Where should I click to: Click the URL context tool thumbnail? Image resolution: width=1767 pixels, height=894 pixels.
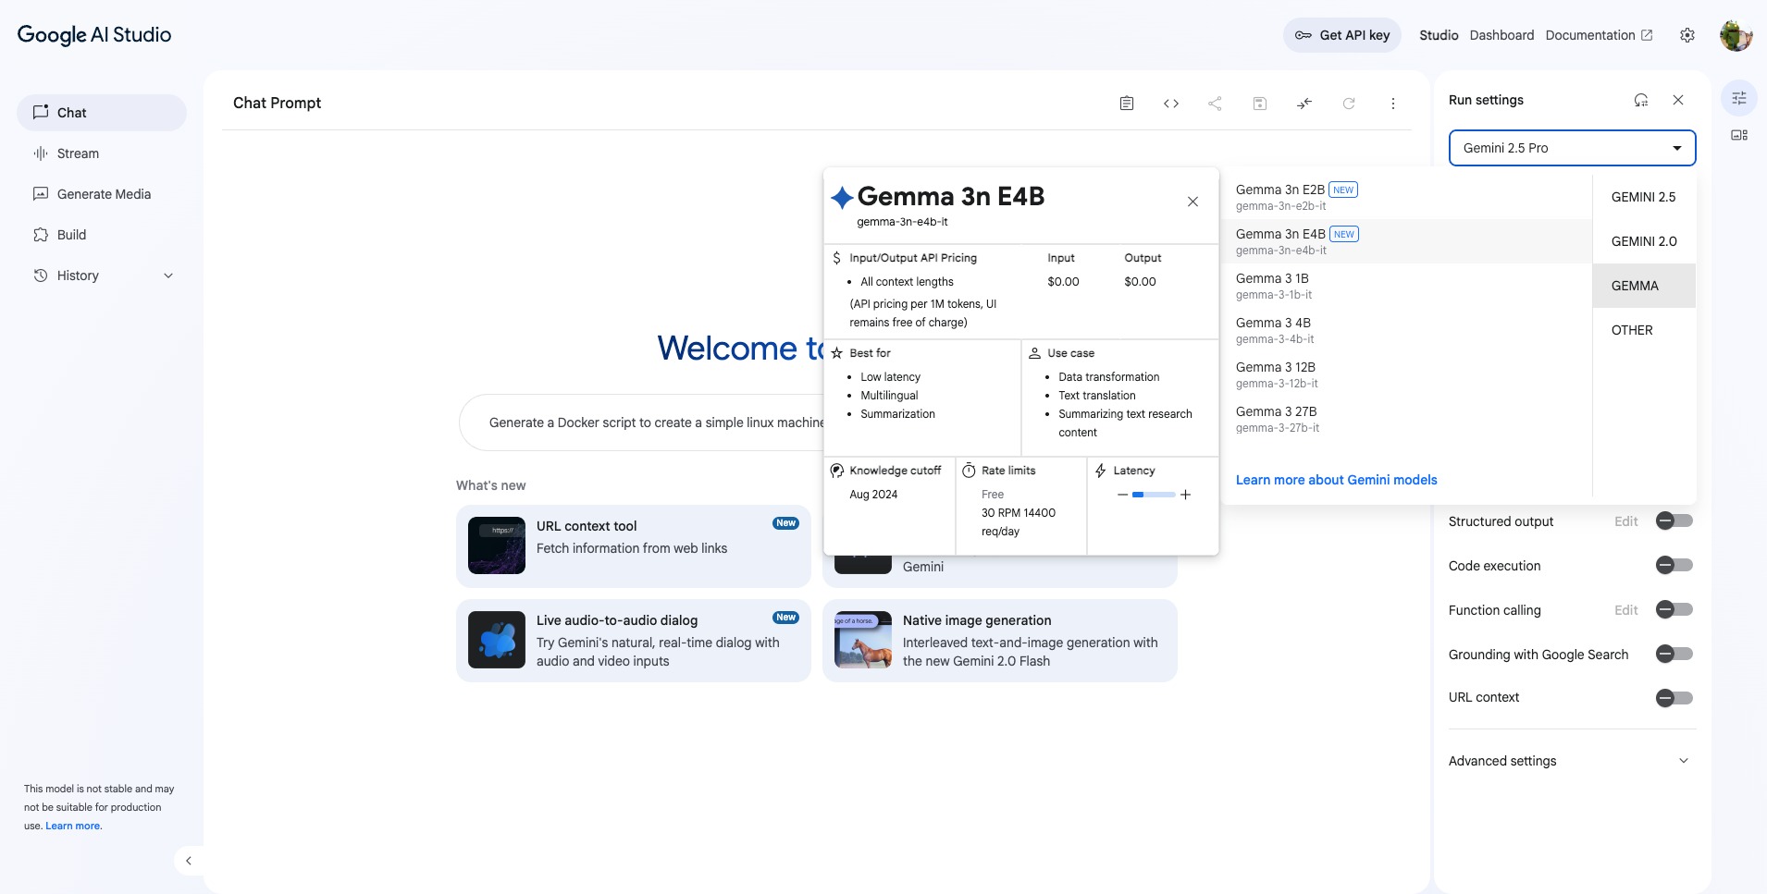point(497,545)
